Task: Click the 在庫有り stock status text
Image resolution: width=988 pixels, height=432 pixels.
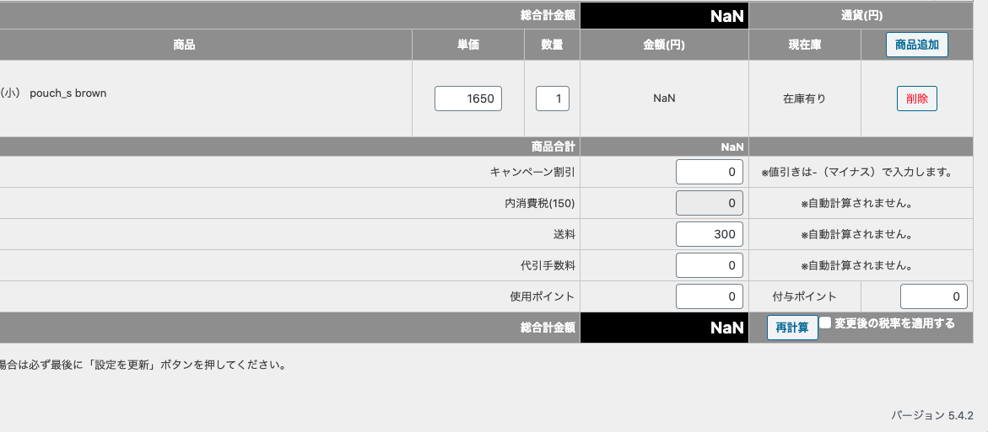Action: point(805,99)
